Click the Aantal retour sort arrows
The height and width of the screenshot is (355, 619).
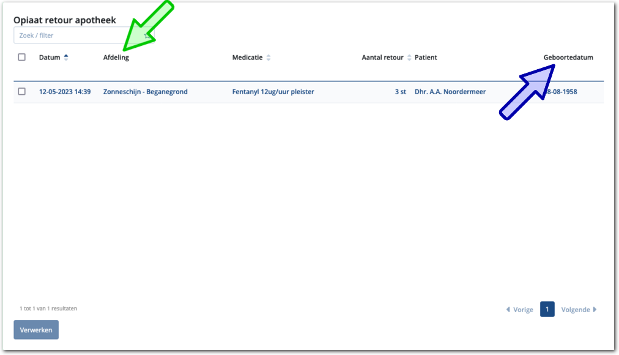pyautogui.click(x=409, y=58)
